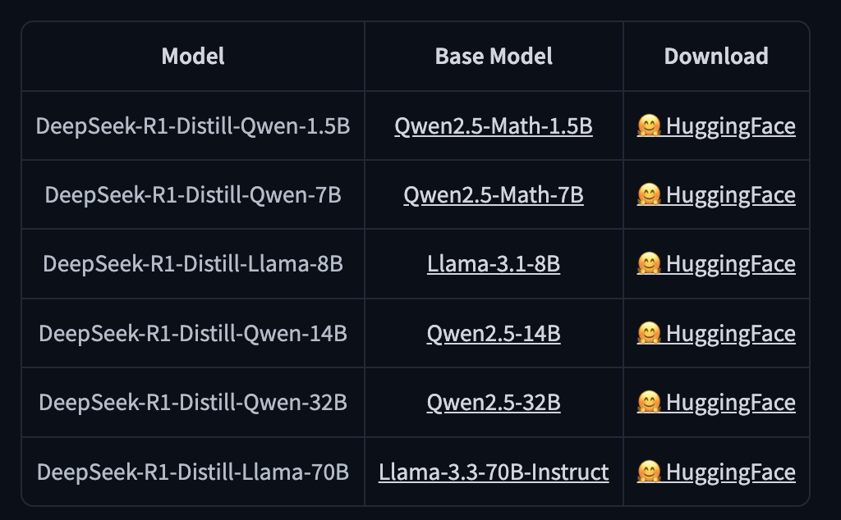Click the hugging face emoji in the Qwen-7B row
841x520 pixels.
point(649,195)
